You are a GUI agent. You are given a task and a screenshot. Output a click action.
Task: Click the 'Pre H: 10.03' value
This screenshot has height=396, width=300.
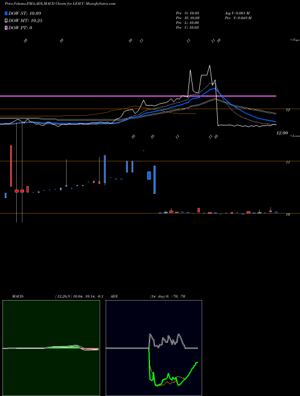pyautogui.click(x=187, y=18)
